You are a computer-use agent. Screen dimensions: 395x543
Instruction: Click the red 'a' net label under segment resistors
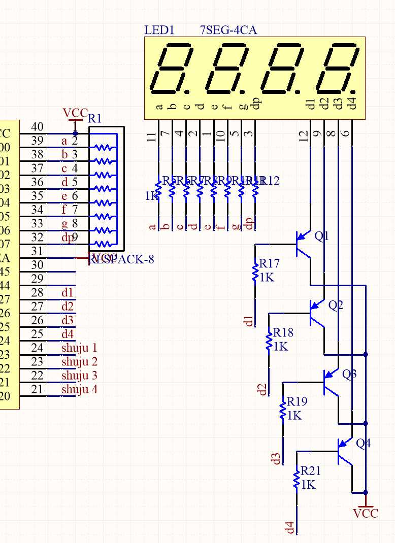(152, 227)
